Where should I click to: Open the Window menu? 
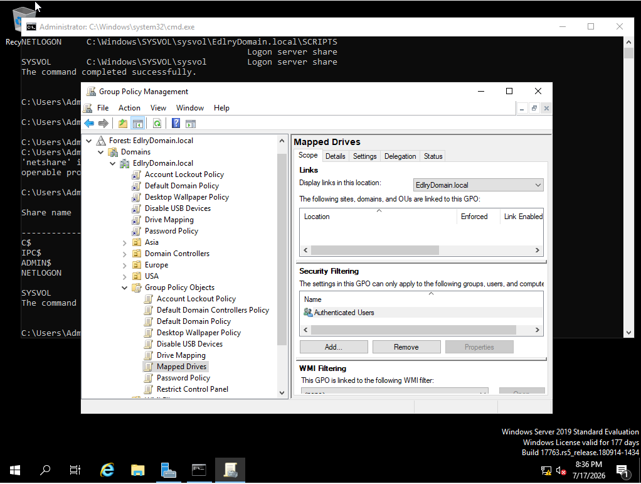click(x=190, y=108)
